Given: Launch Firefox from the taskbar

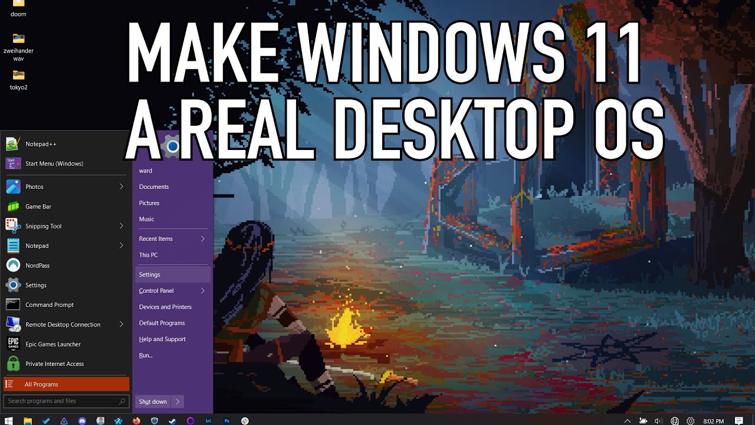Looking at the screenshot, I should [136, 420].
